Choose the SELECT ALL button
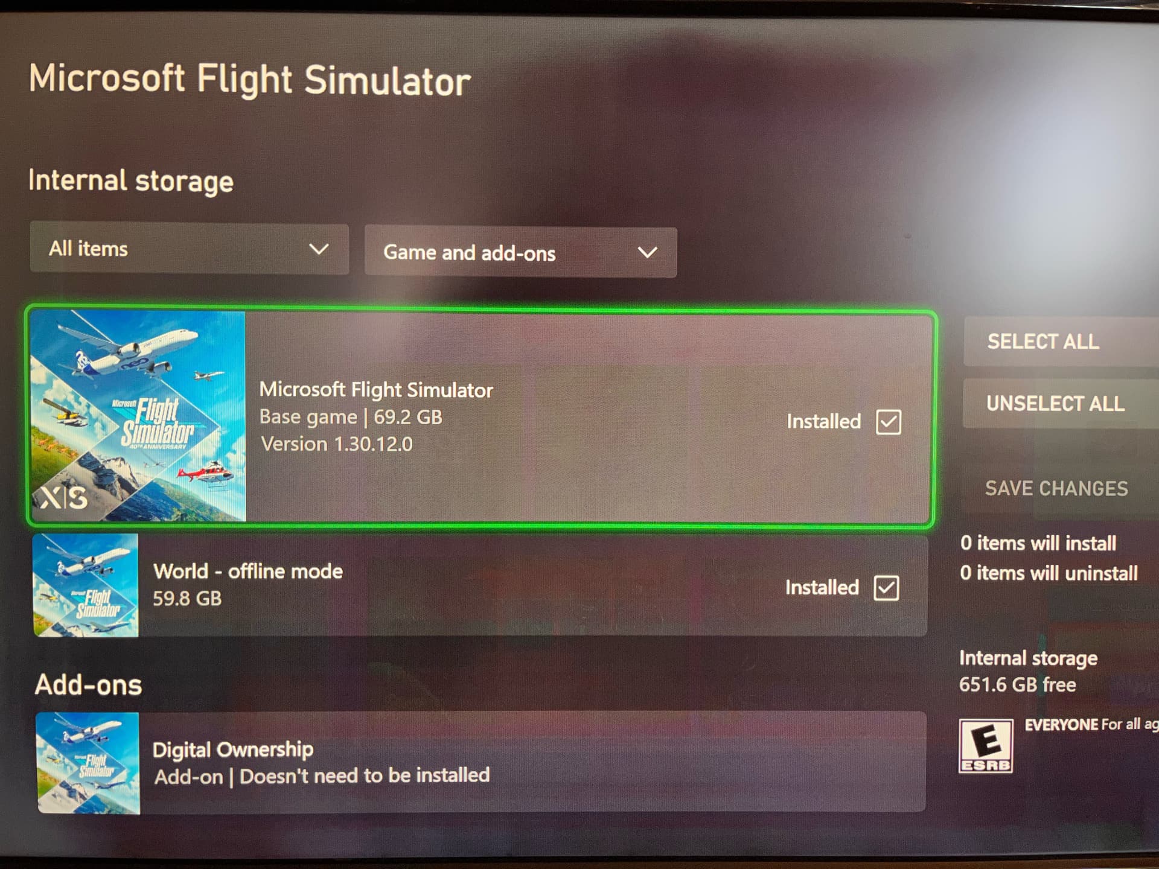This screenshot has width=1159, height=869. coord(1061,342)
